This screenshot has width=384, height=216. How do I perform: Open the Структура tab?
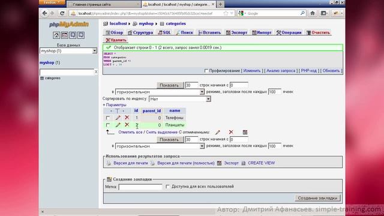point(140,32)
